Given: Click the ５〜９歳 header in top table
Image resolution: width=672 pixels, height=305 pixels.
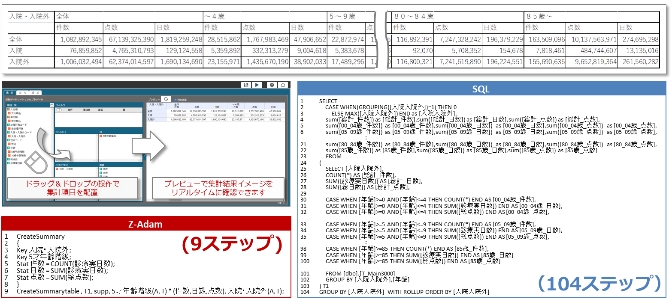Looking at the screenshot, I should (x=342, y=17).
